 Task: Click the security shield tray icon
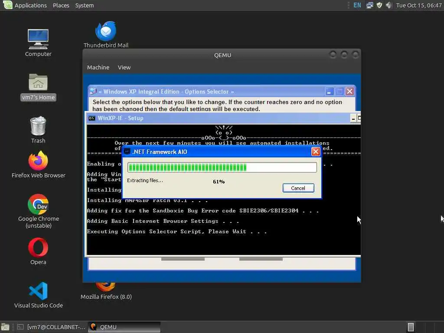coord(379,5)
